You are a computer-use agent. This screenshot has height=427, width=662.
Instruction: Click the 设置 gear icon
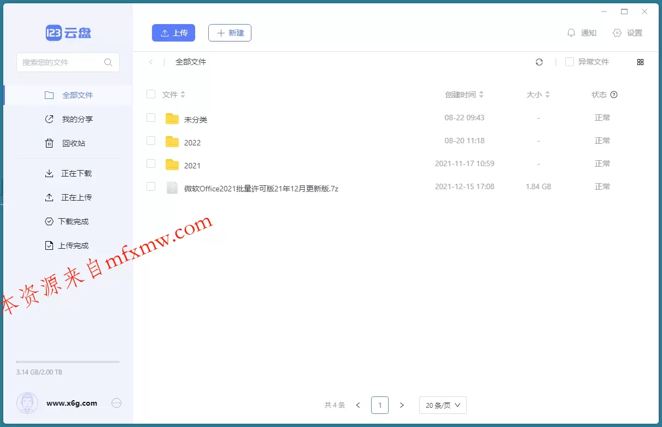tap(617, 33)
